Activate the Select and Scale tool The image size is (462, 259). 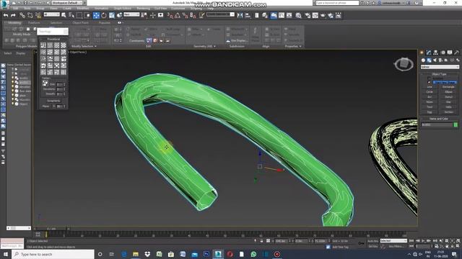(x=112, y=15)
